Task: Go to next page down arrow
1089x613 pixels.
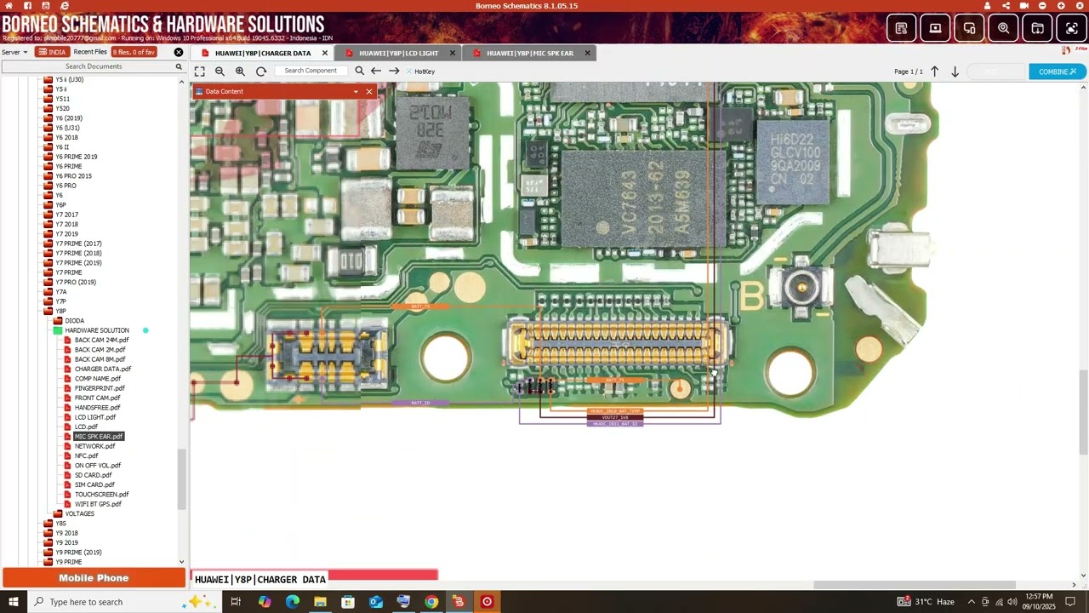Action: [955, 72]
